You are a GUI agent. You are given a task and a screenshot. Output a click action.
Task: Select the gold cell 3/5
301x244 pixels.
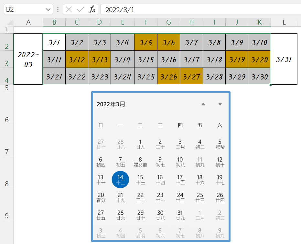(146, 42)
